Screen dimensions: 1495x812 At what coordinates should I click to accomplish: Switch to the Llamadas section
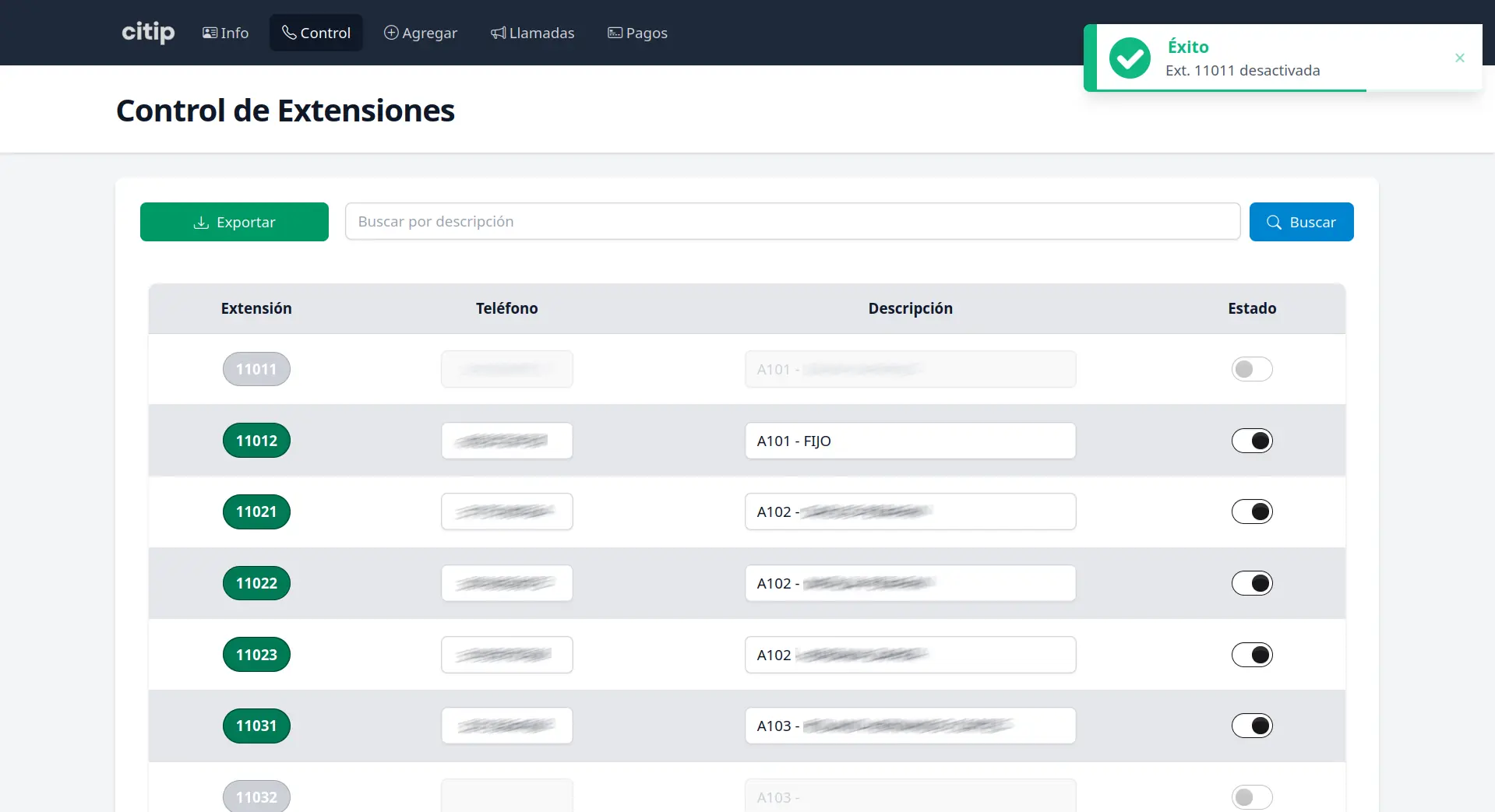pyautogui.click(x=533, y=33)
